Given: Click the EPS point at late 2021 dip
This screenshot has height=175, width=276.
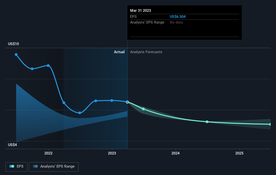Looking at the screenshot, I should point(32,69).
